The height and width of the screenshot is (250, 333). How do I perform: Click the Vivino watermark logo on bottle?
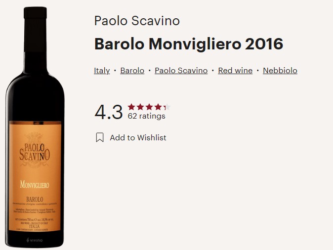tap(35, 240)
